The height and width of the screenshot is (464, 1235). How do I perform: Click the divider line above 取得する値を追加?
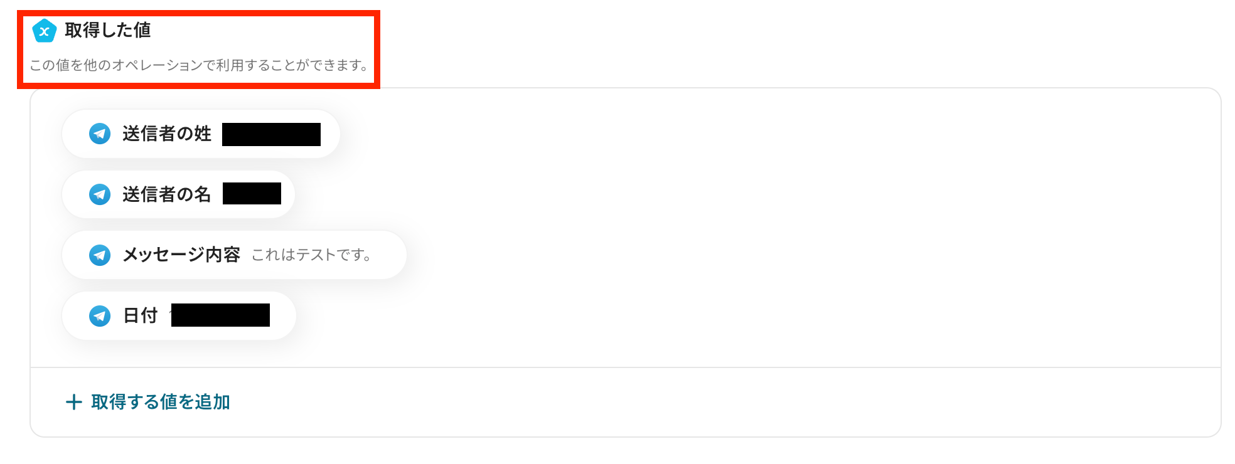pos(626,367)
